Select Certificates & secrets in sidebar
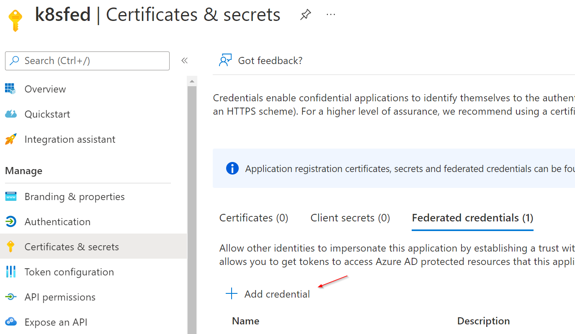Image resolution: width=575 pixels, height=334 pixels. coord(72,247)
